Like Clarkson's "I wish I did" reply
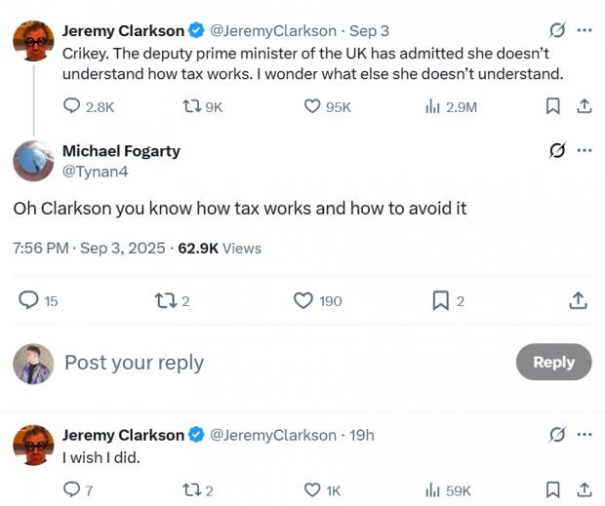Image resolution: width=605 pixels, height=506 pixels. tap(312, 490)
